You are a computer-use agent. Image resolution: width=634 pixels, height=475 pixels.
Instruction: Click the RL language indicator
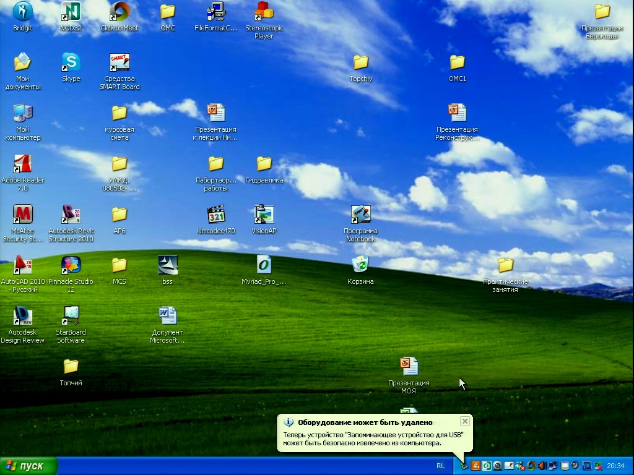click(441, 466)
